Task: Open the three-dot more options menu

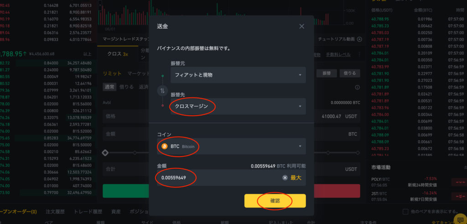Action: pos(359,55)
